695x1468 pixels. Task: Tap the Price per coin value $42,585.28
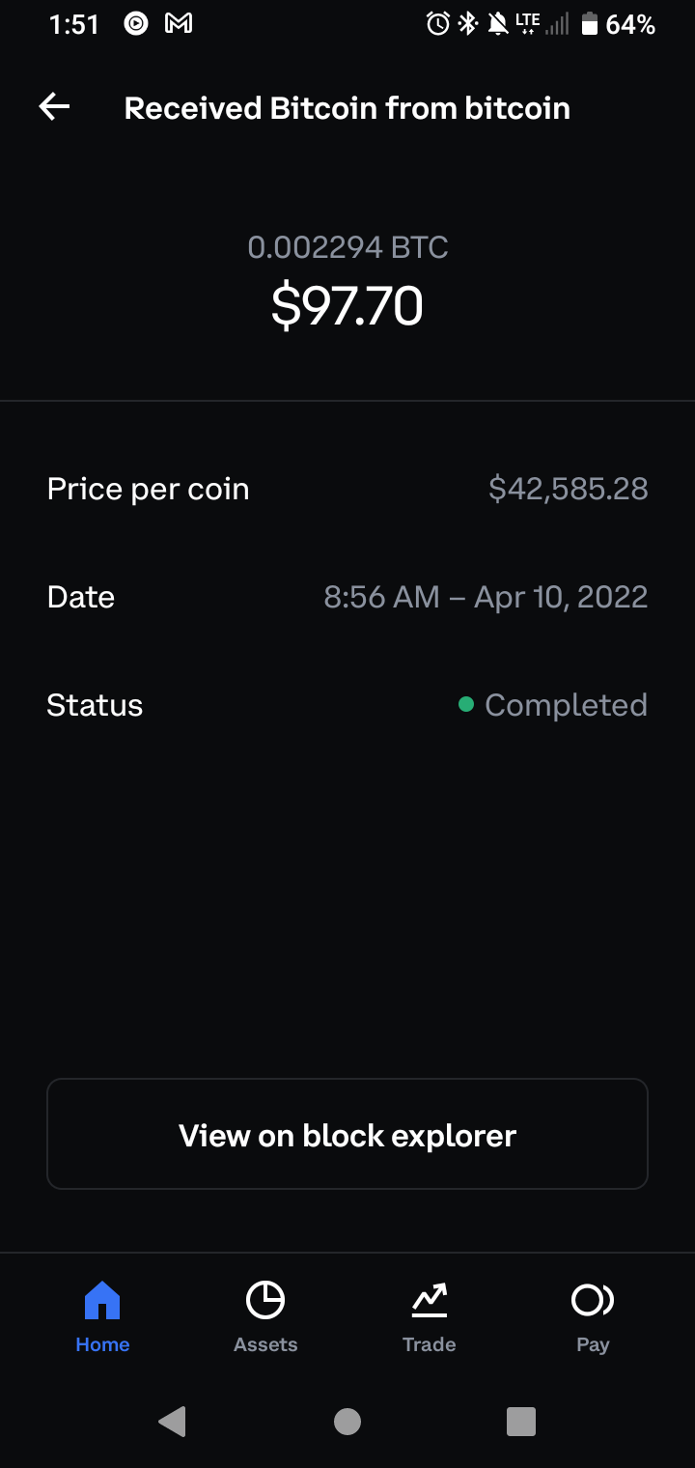click(x=568, y=489)
